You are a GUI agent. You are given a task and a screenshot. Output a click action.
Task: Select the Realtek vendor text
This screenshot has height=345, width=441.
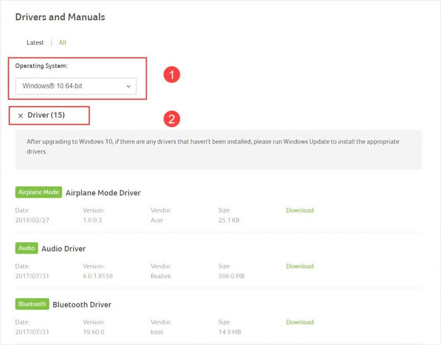160,276
